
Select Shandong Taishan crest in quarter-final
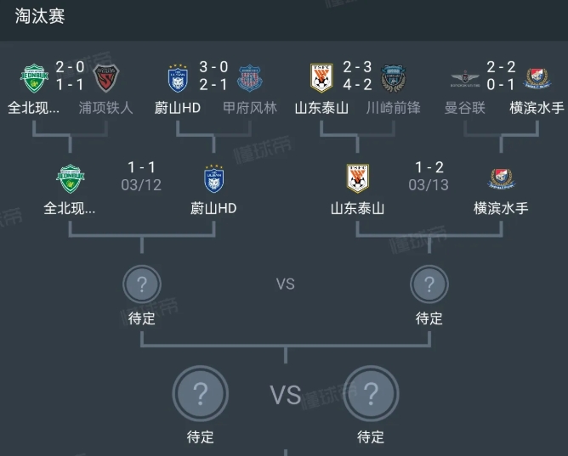(x=357, y=178)
